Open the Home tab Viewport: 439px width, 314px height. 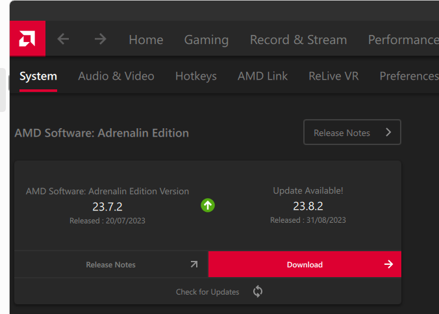point(146,39)
